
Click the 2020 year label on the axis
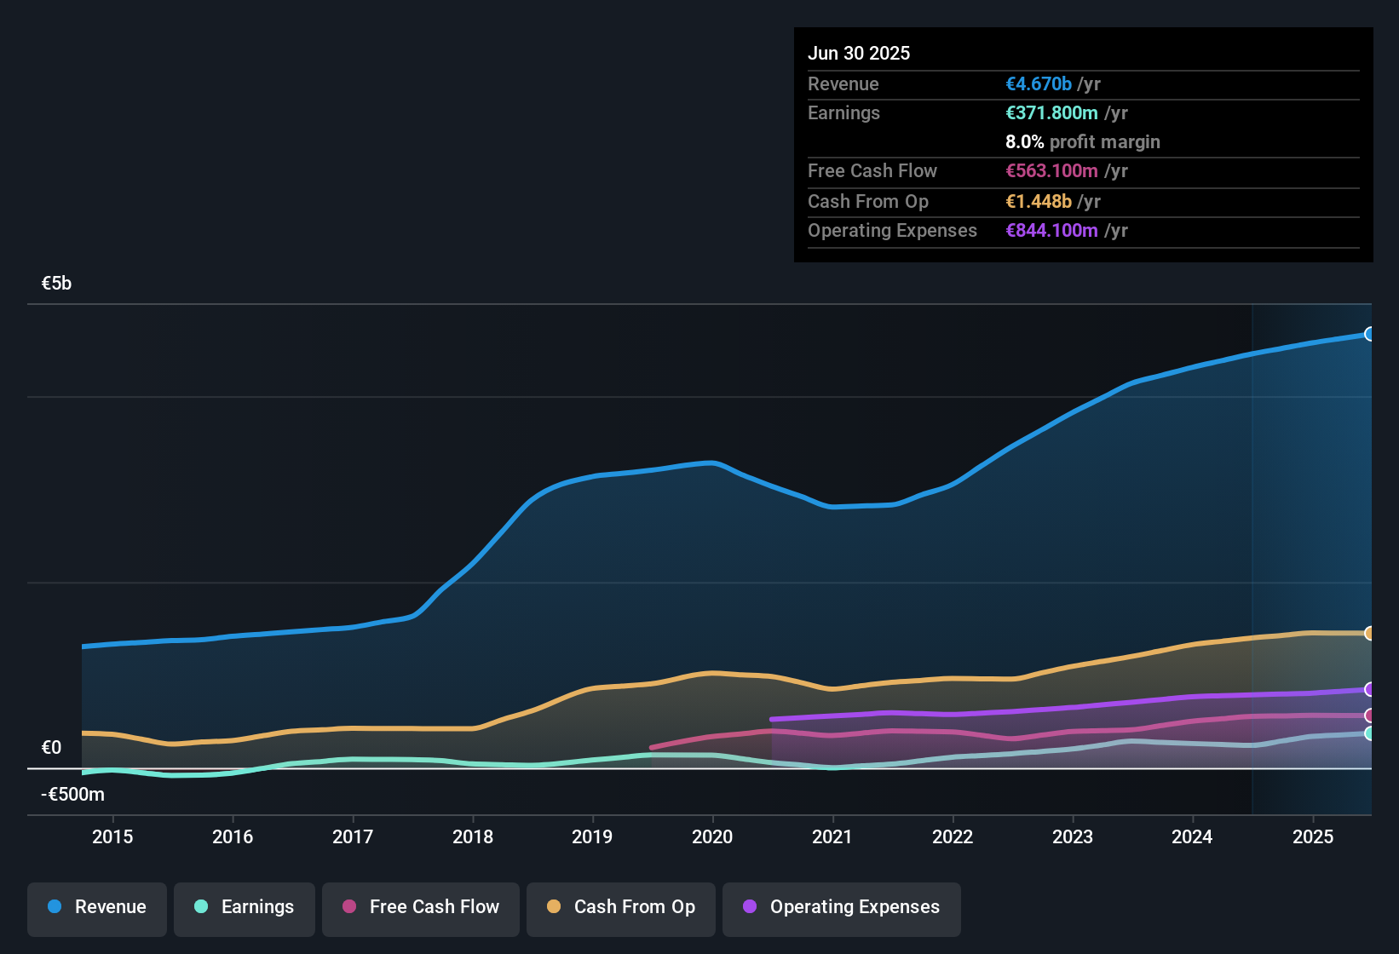point(712,836)
